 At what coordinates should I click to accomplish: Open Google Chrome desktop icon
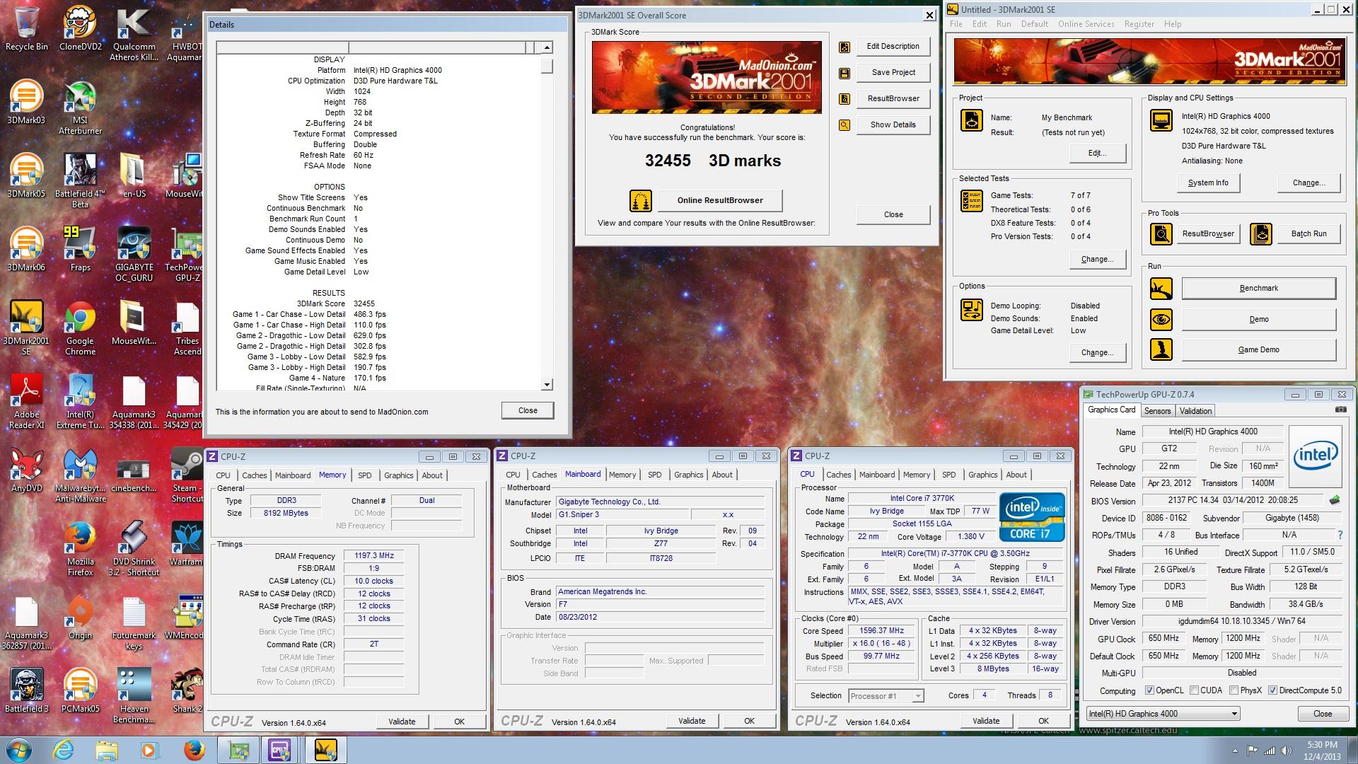80,328
